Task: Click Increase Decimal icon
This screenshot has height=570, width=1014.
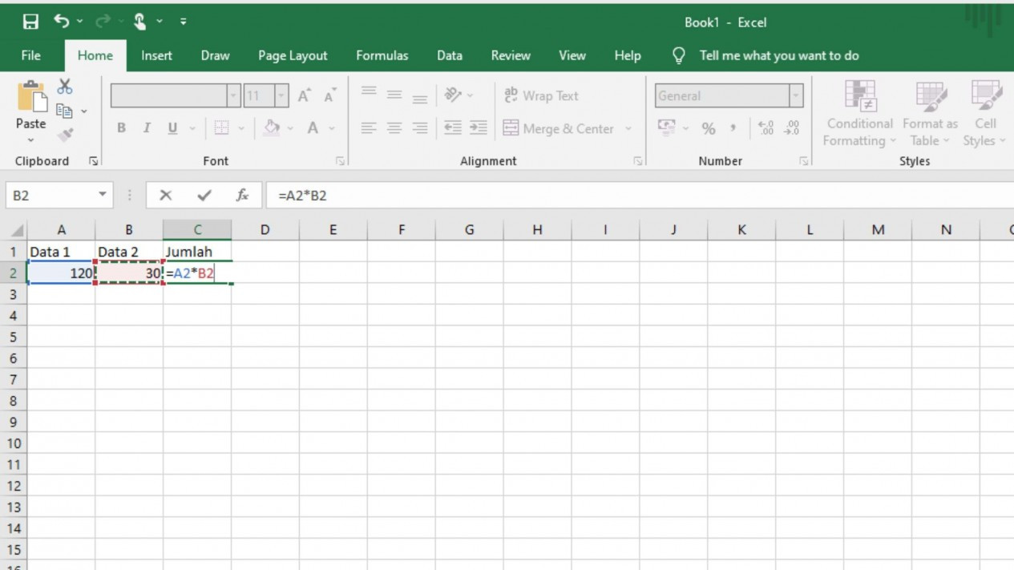Action: [x=766, y=128]
